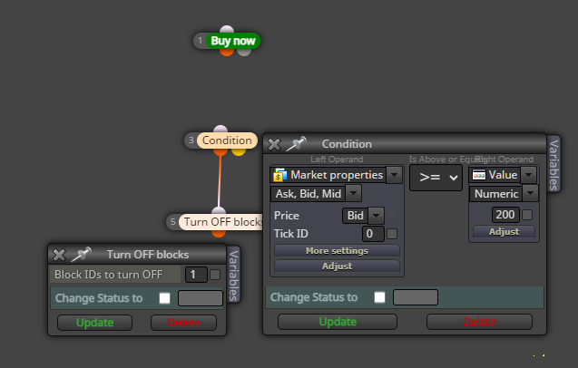
Task: Toggle checkbox next to Block IDs field
Action: pos(215,275)
